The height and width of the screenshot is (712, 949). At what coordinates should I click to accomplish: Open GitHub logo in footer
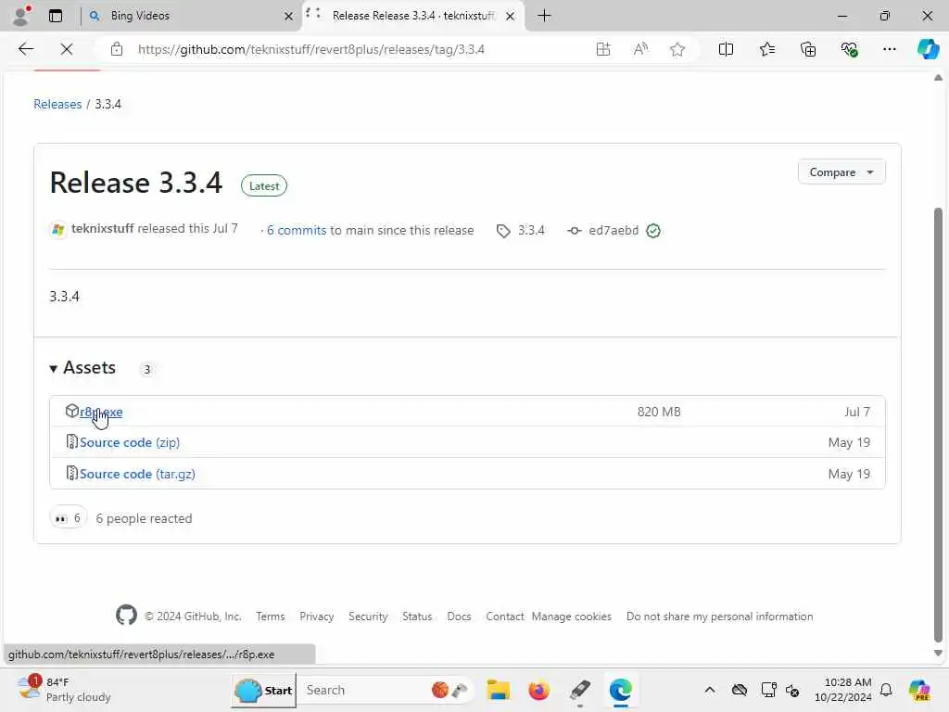tap(126, 616)
